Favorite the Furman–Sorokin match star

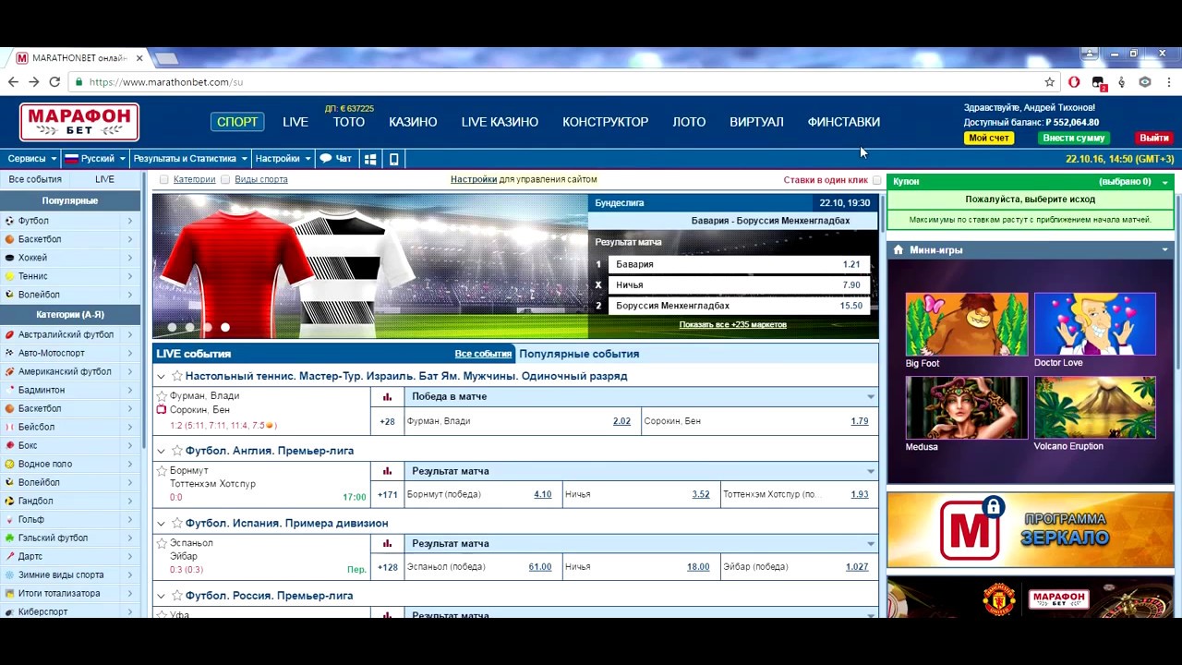(x=162, y=396)
